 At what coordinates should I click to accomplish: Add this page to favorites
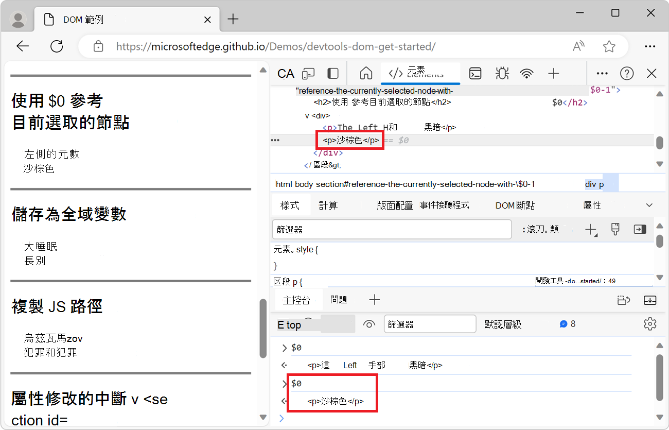609,46
